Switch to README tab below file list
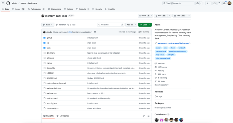This screenshot has width=233, height=123. click(49, 116)
